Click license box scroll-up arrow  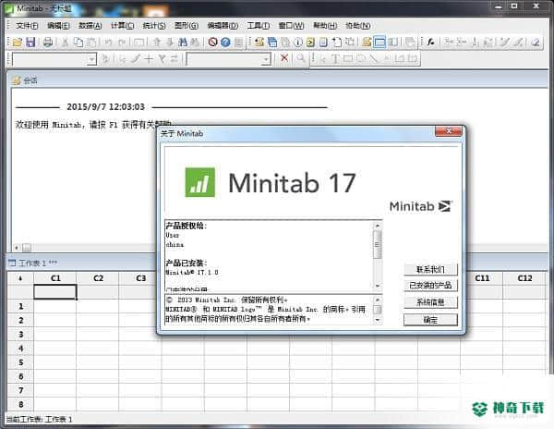click(x=378, y=225)
